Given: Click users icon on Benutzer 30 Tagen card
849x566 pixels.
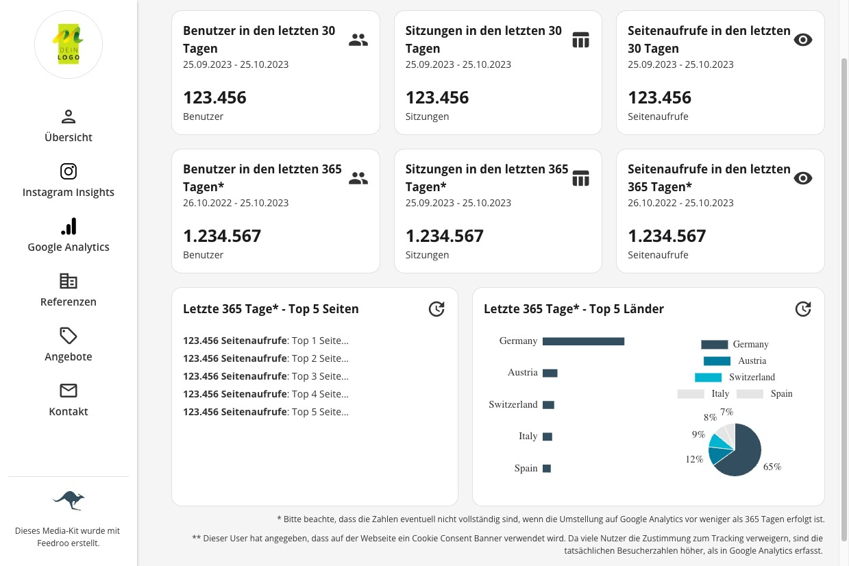Looking at the screenshot, I should click(358, 40).
